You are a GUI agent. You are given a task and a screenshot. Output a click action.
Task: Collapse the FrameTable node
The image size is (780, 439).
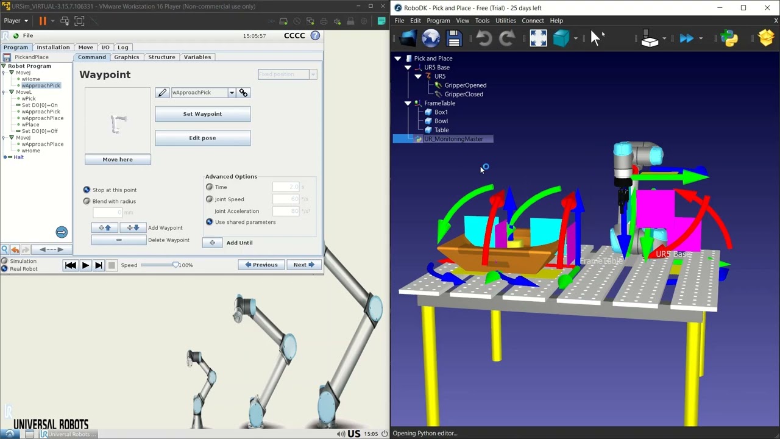(x=408, y=103)
